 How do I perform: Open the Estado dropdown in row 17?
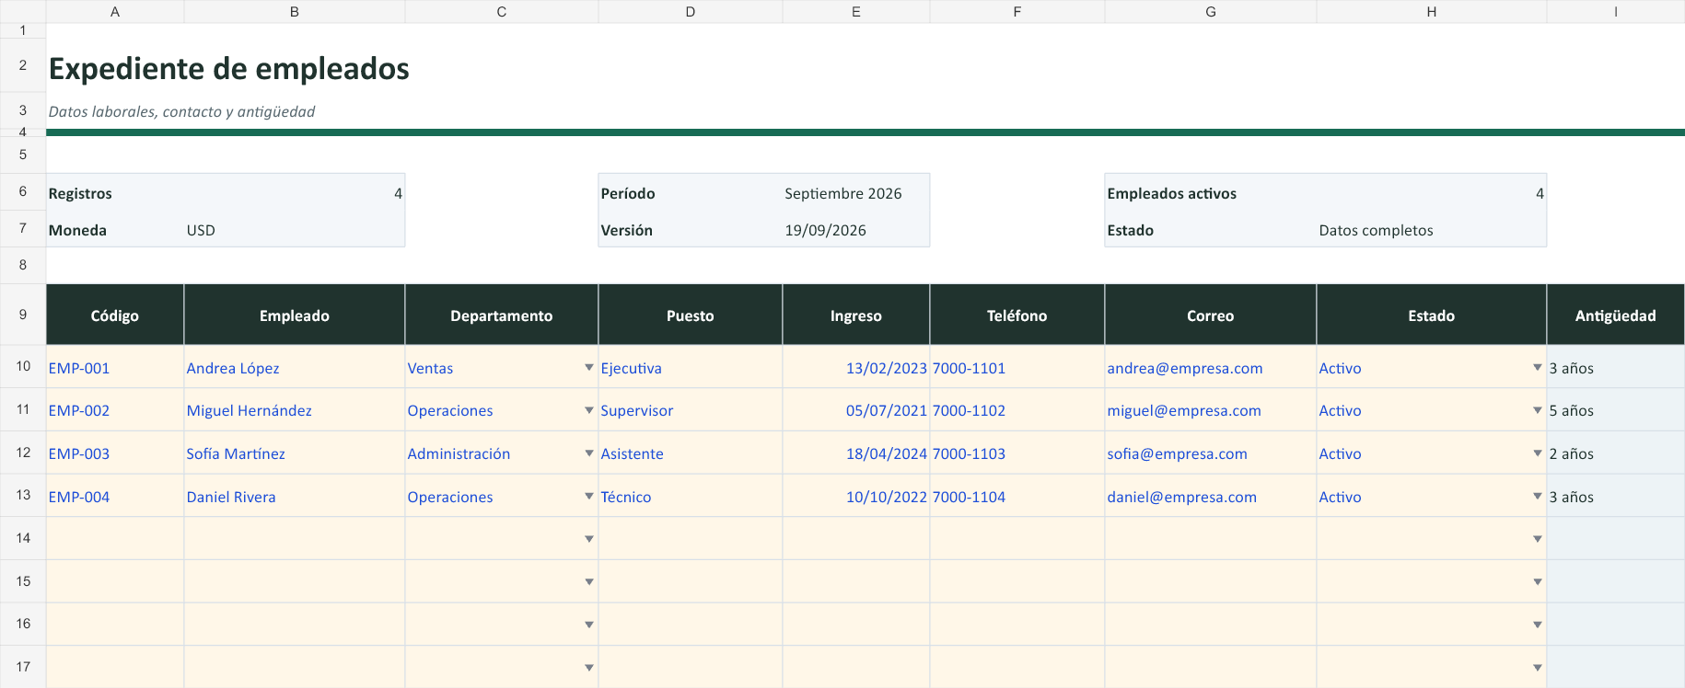(x=1538, y=668)
